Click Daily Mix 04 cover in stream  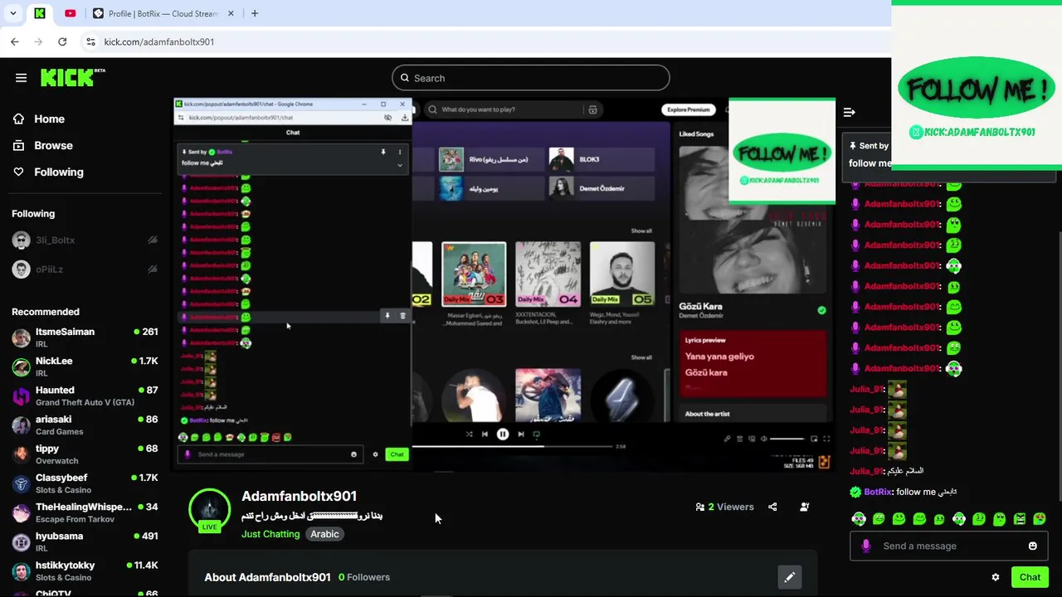click(548, 274)
